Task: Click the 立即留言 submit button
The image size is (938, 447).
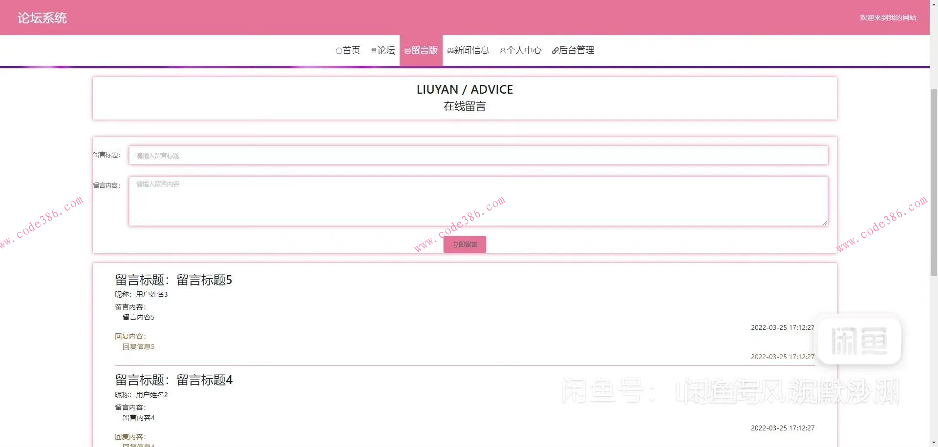Action: [465, 244]
